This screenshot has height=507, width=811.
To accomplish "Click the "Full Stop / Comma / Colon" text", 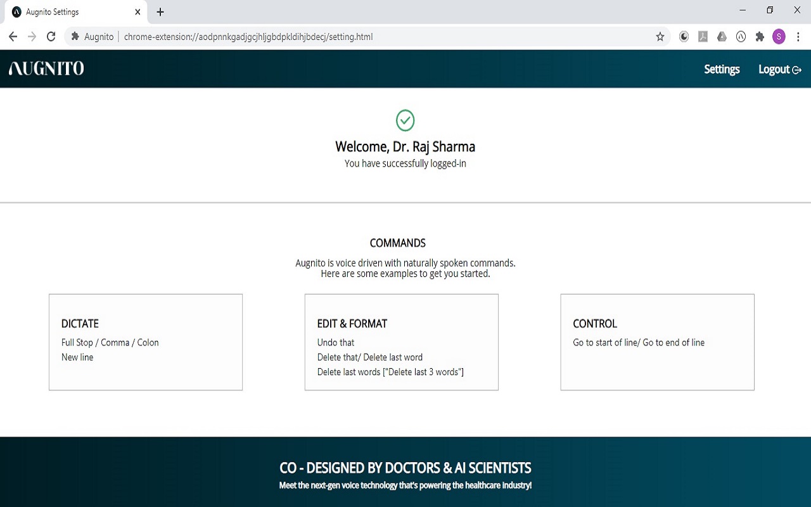I will click(x=110, y=342).
